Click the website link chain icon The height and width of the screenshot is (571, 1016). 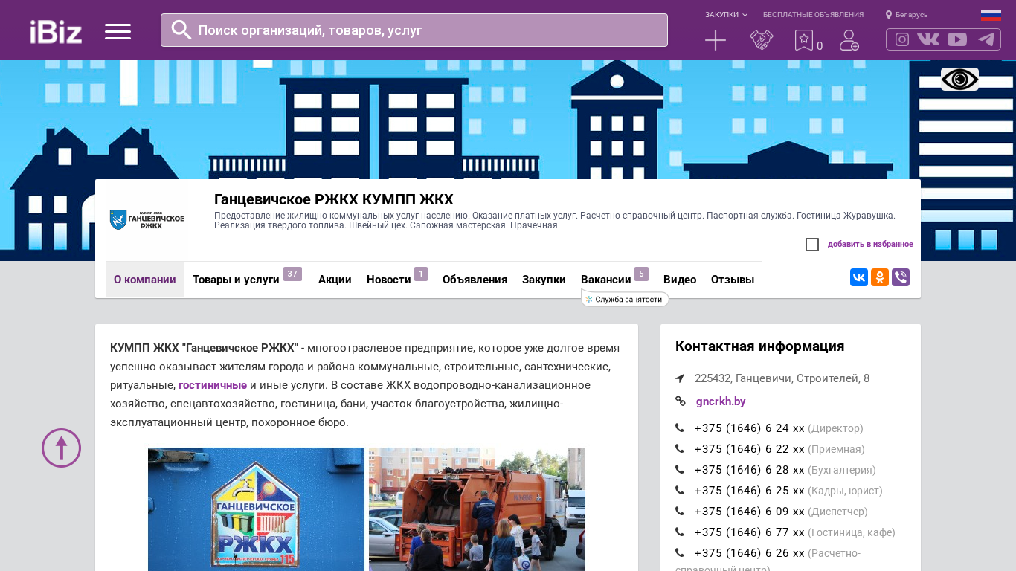click(680, 401)
